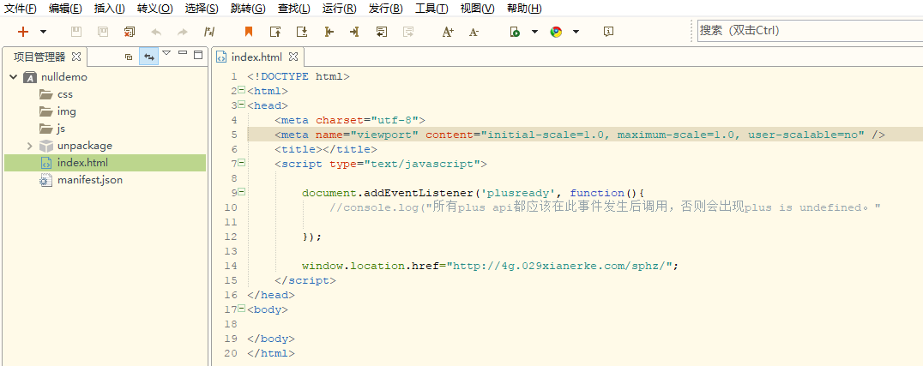Screen dimensions: 923x366
Task: Click collapse all icon in project manager
Action: pos(129,57)
